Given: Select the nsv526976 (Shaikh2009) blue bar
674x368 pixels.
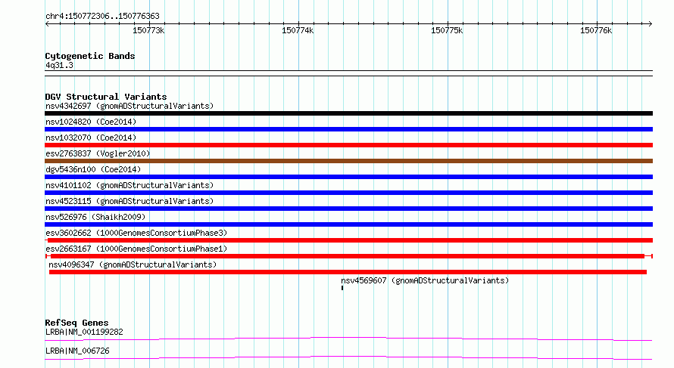Looking at the screenshot, I should pos(348,224).
